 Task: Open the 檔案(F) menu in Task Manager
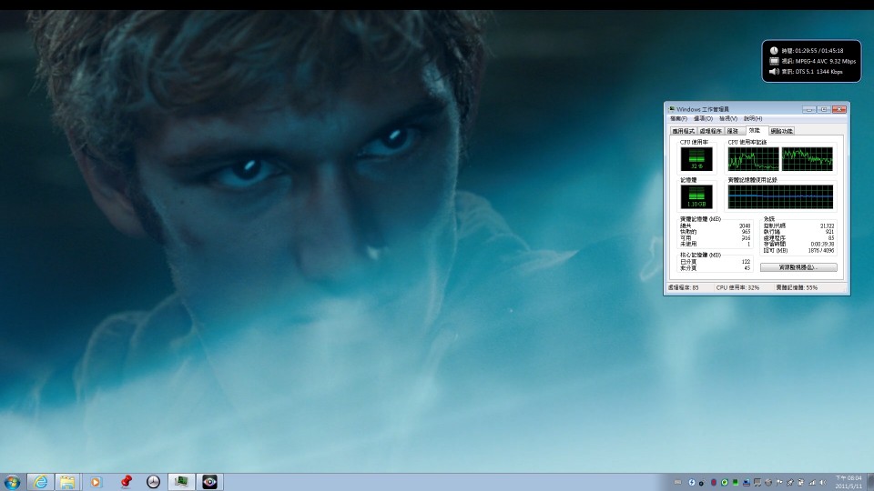[x=679, y=119]
